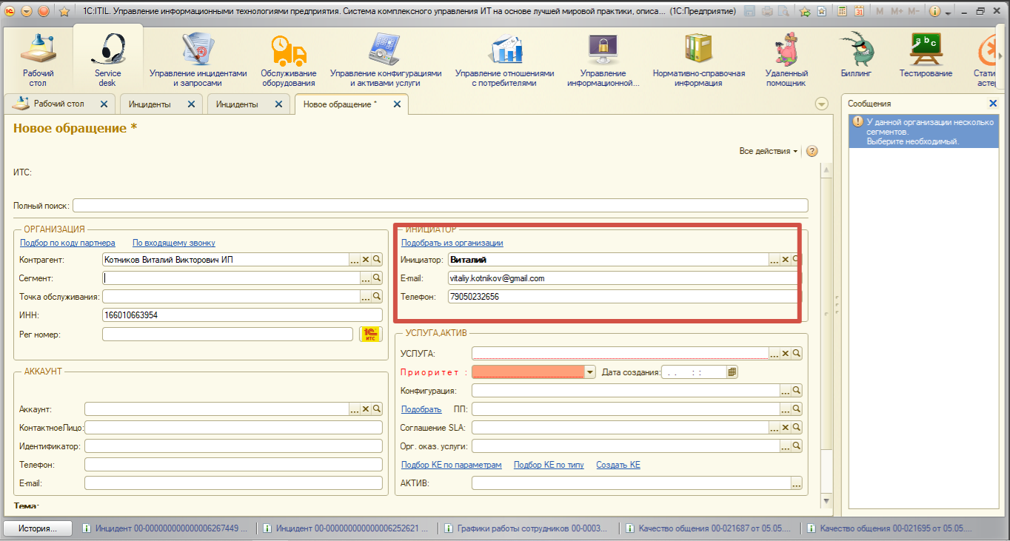Clear the Аккаунт field with X

tap(366, 409)
